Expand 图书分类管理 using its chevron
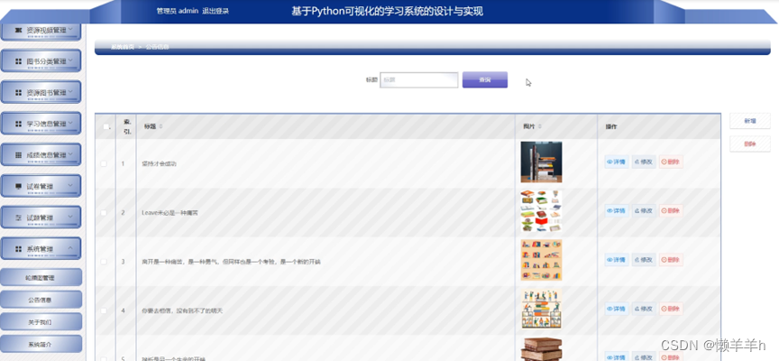 point(70,60)
